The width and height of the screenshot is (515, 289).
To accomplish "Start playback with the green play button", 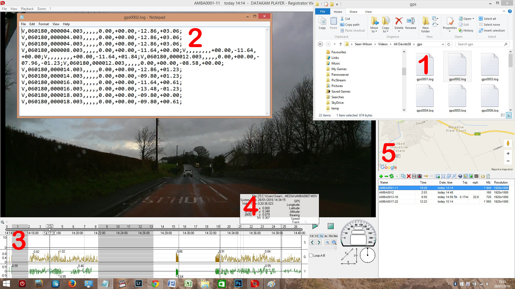I will 315,226.
